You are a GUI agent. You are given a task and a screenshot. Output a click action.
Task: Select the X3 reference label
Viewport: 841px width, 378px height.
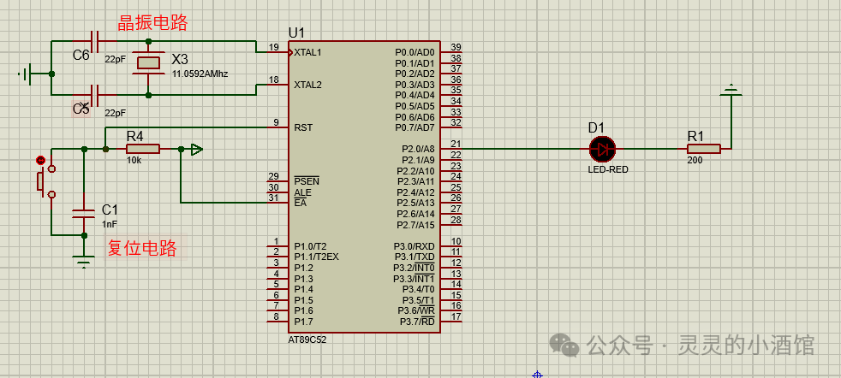click(180, 59)
